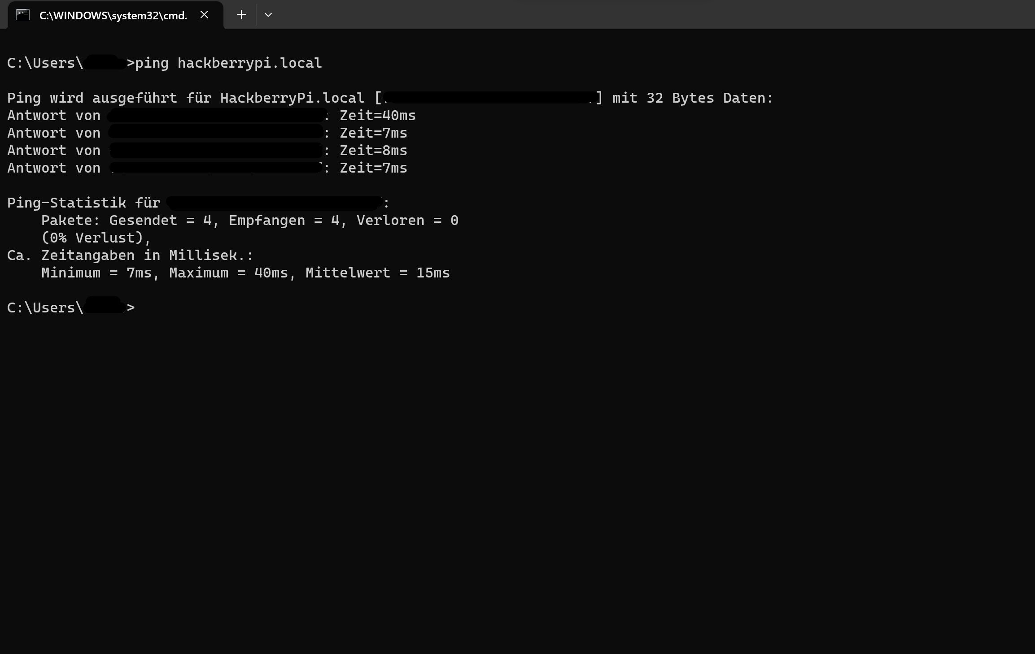Click the 'ping hackberrypi.local' command text

[x=228, y=63]
